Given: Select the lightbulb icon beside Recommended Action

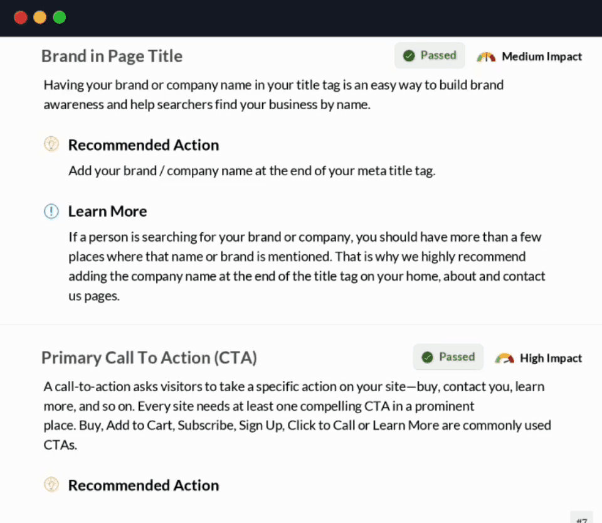Looking at the screenshot, I should click(51, 144).
